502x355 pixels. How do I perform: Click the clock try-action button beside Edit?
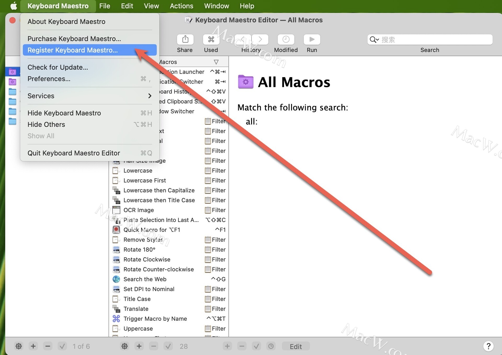pyautogui.click(x=271, y=346)
